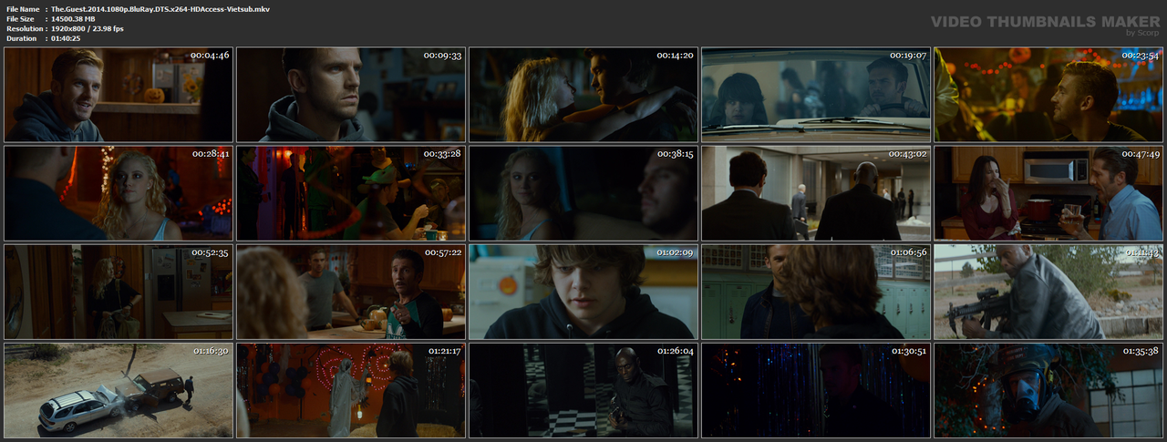
Task: Choose the thumbnail stamped 01:30:51
Action: click(816, 390)
